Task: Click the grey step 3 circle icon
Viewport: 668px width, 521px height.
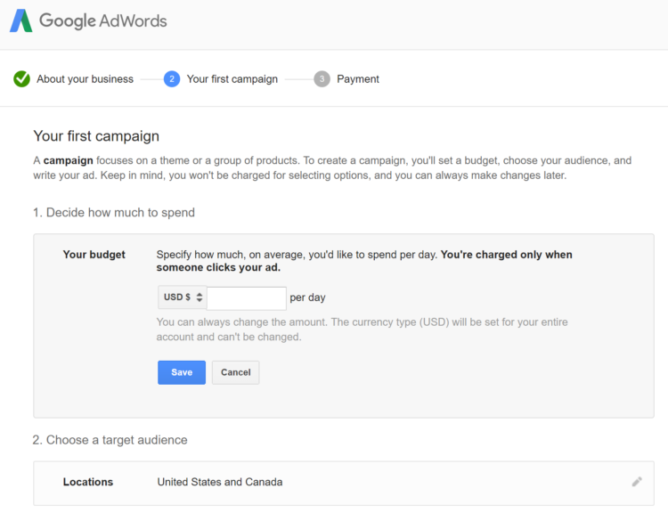Action: [322, 79]
